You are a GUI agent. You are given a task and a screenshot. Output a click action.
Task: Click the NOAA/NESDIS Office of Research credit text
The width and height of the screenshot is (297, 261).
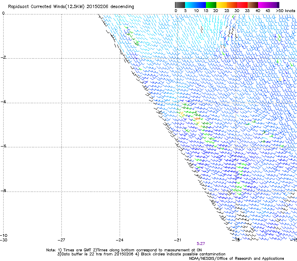coord(236,259)
